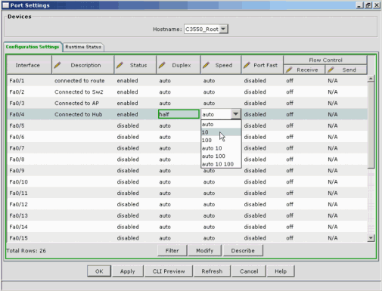Switch to the Runtime Status tab

[83, 47]
